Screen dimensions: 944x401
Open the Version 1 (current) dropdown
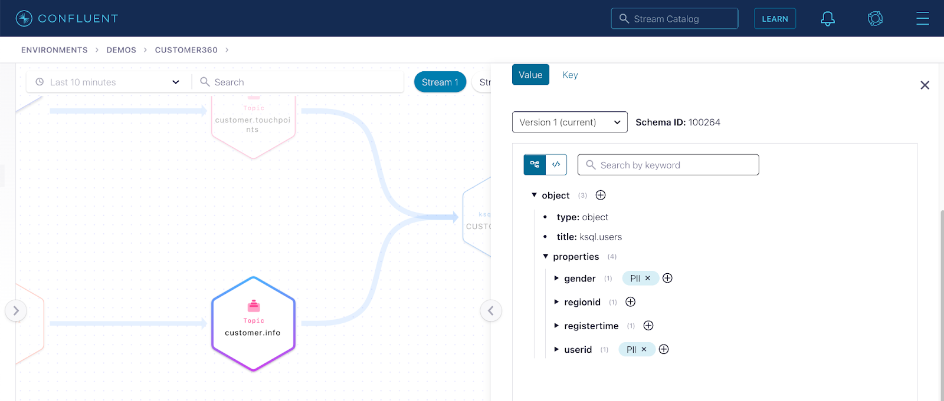click(x=570, y=122)
